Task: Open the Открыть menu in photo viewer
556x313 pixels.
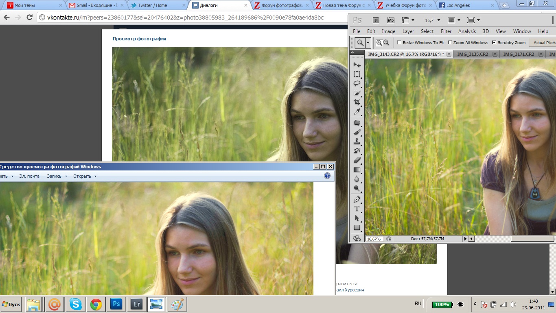Action: pos(85,176)
